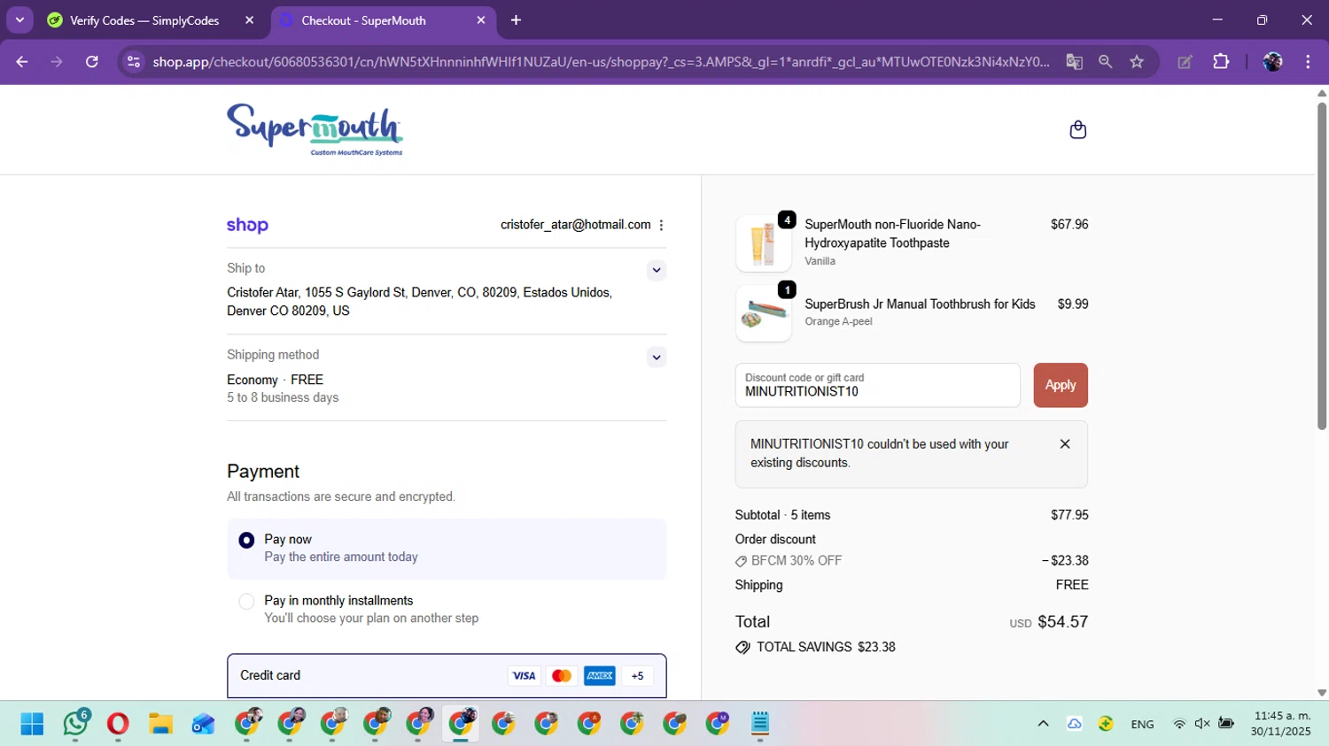Open the zoom magnifier in address bar
Viewport: 1329px width, 746px height.
1105,61
